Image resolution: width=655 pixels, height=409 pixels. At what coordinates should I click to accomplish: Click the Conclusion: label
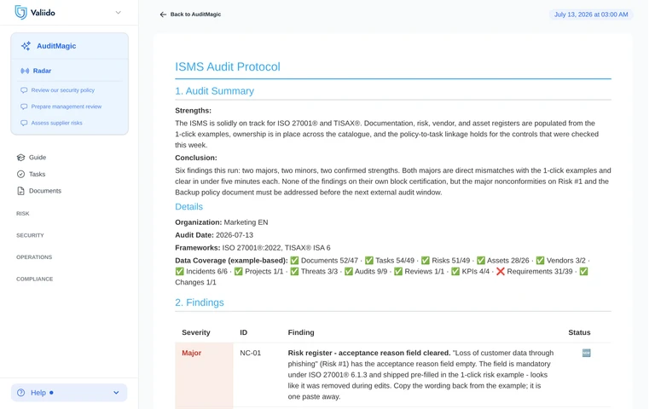(196, 158)
